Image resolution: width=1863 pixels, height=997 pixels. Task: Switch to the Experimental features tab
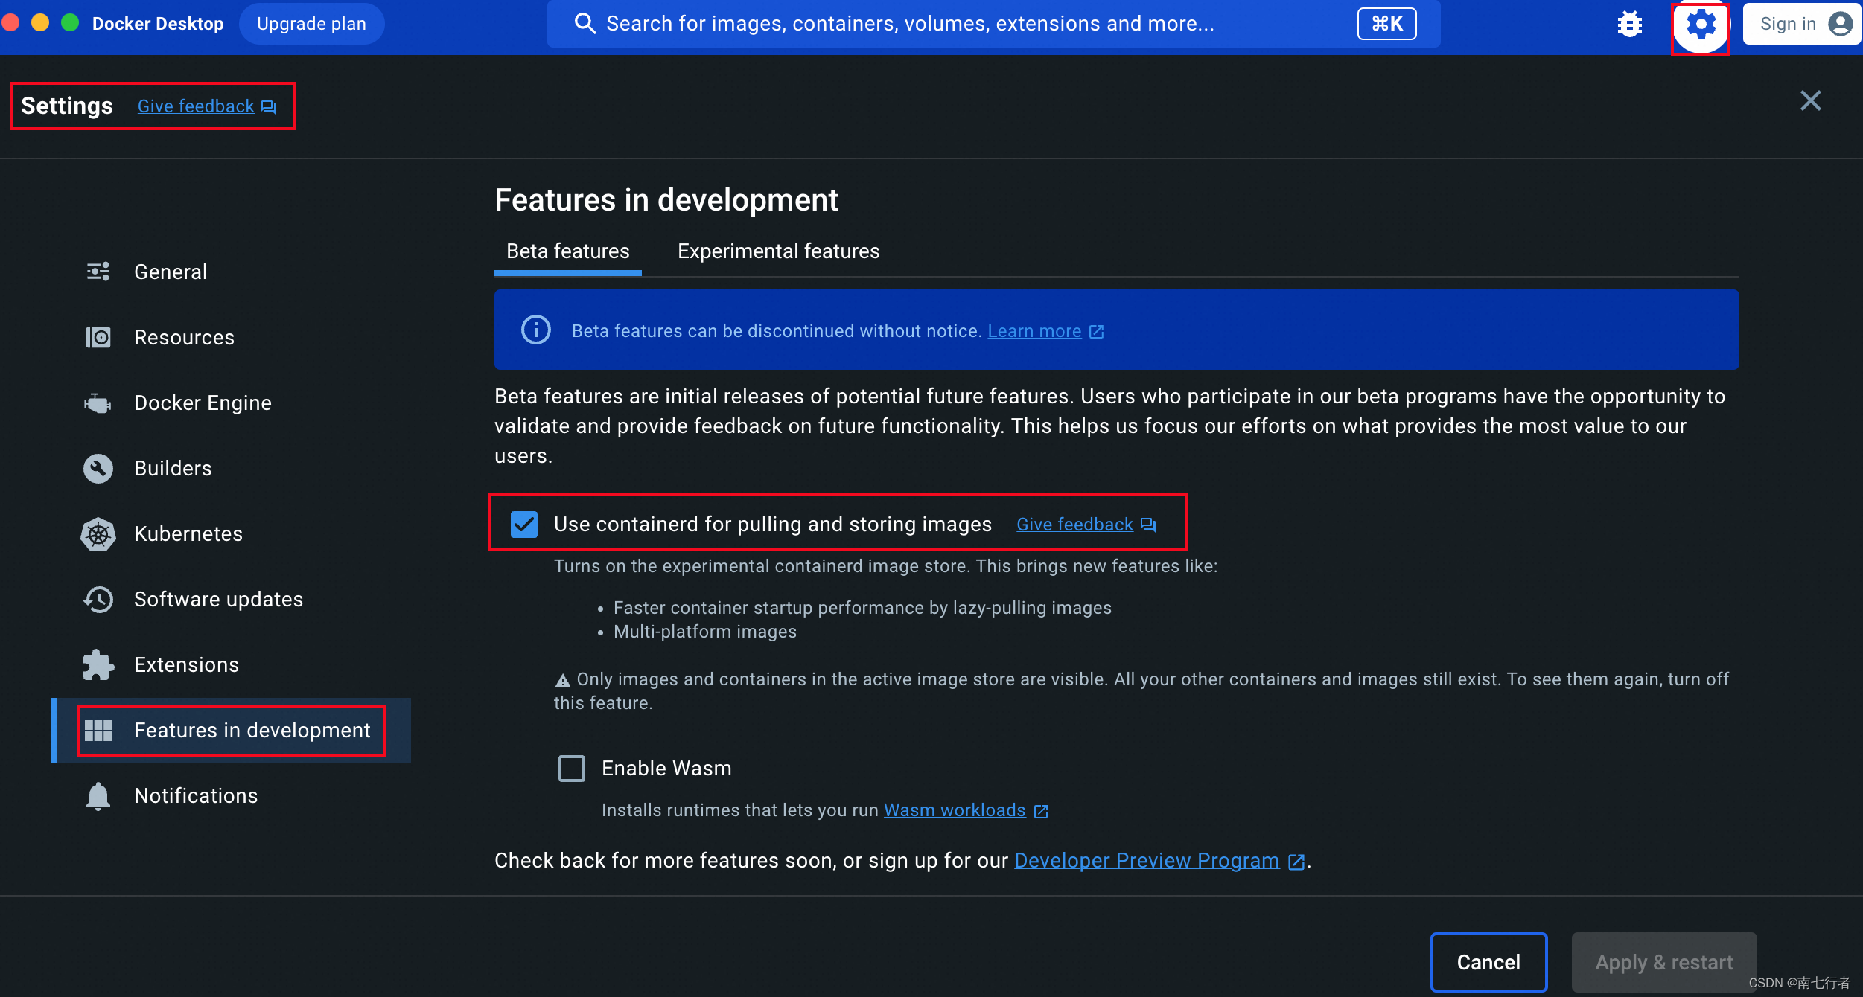[777, 251]
